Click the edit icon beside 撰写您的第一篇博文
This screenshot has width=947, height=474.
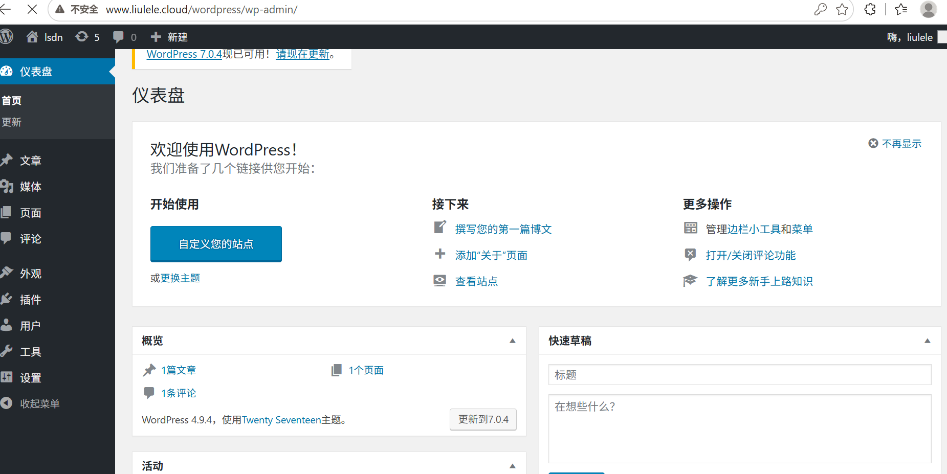pos(440,227)
